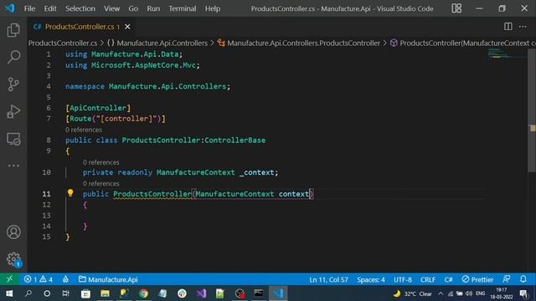Viewport: 536px width, 301px height.
Task: Click ENG language indicator in taskbar
Action: point(480,293)
